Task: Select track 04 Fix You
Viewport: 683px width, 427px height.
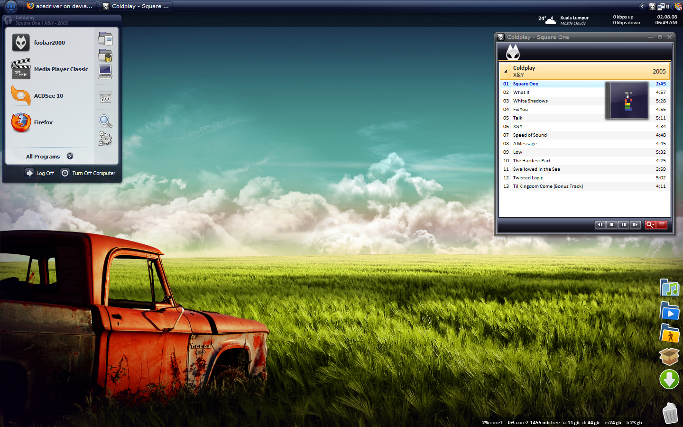Action: pos(584,110)
